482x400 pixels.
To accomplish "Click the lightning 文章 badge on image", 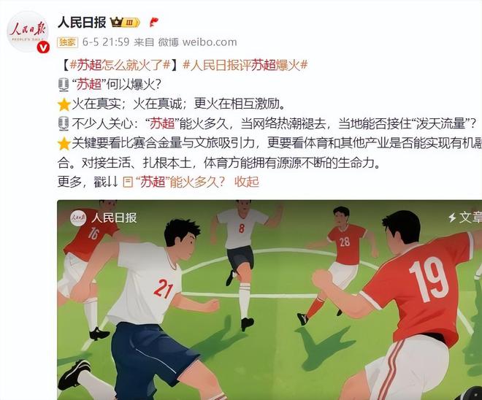I will (464, 218).
